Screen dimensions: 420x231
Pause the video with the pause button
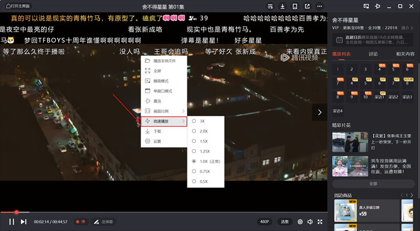click(12, 222)
